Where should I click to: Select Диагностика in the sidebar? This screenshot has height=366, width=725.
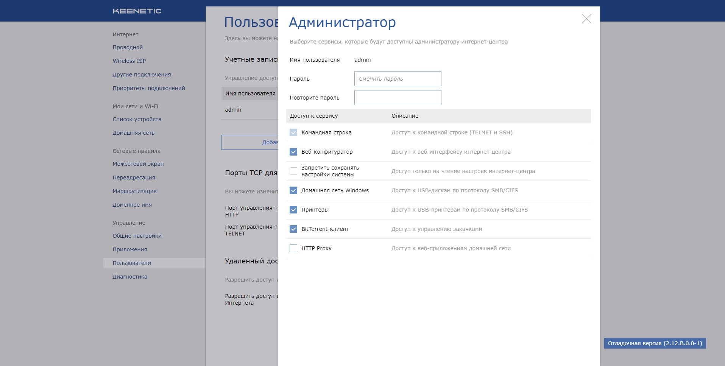point(130,277)
